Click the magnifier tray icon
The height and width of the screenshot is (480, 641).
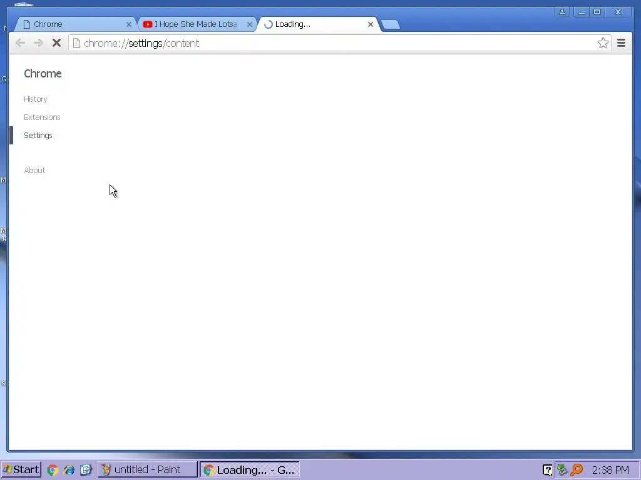point(577,470)
